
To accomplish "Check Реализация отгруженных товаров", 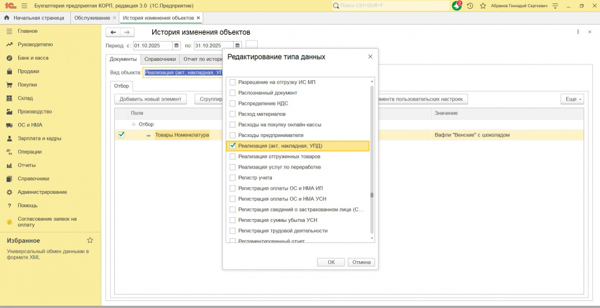I will pyautogui.click(x=232, y=156).
